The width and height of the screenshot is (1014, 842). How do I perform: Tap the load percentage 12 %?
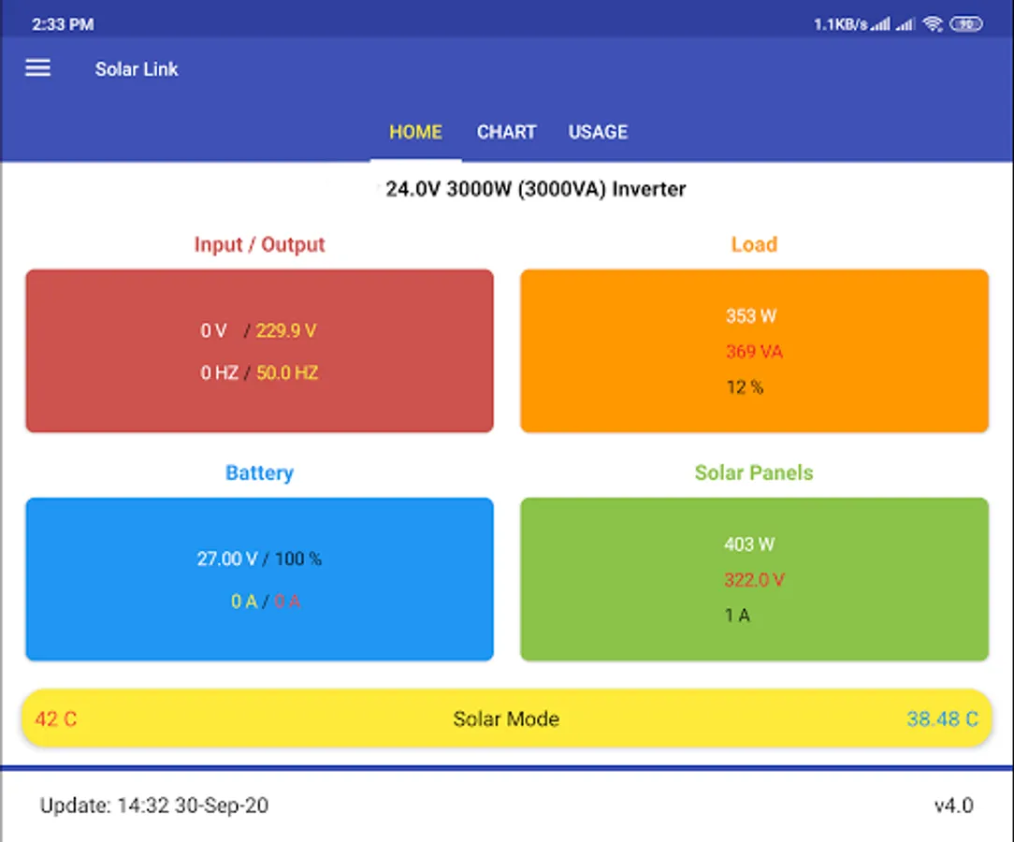click(745, 387)
